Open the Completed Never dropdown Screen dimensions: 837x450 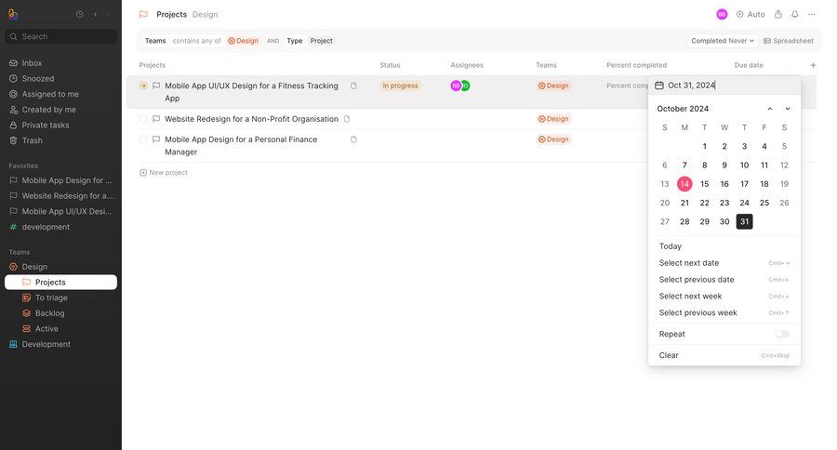pyautogui.click(x=723, y=41)
